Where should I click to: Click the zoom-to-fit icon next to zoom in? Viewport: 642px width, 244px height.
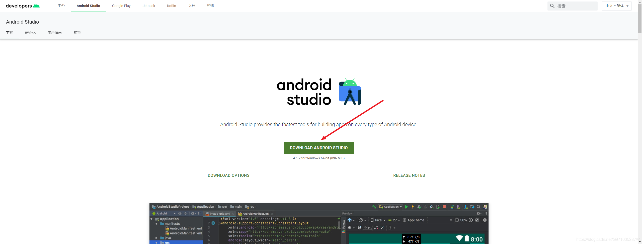[x=477, y=220]
